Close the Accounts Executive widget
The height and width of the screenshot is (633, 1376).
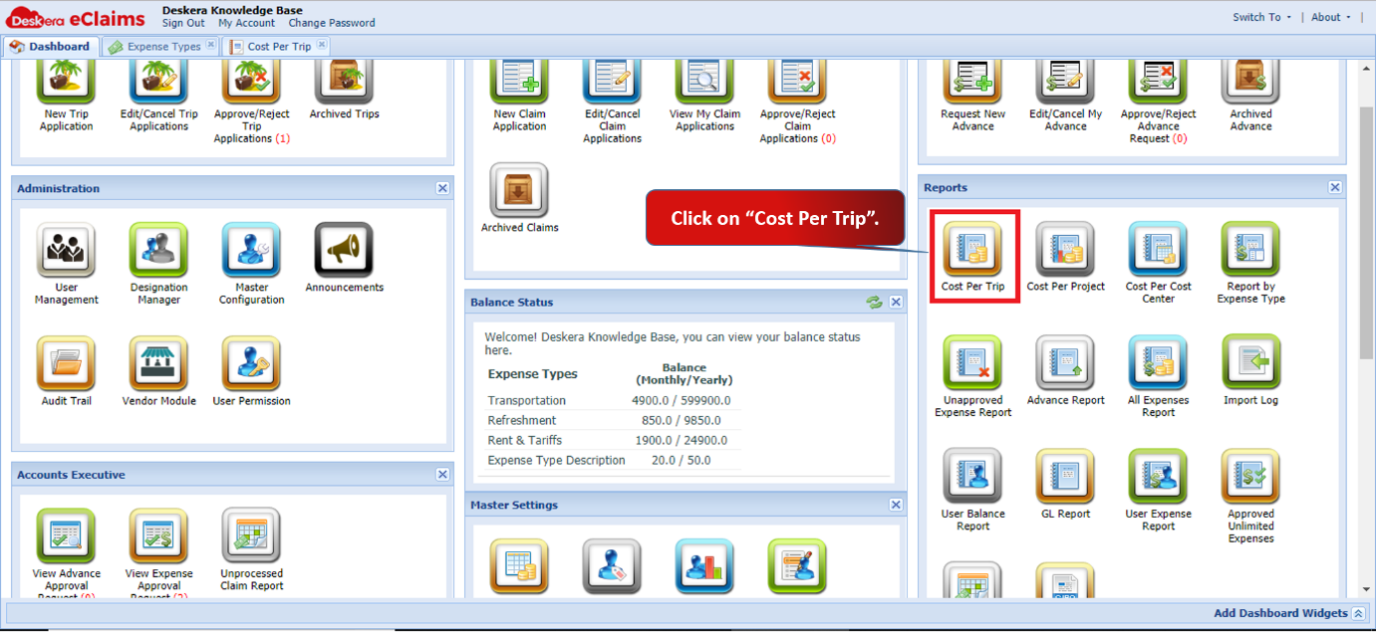click(442, 475)
